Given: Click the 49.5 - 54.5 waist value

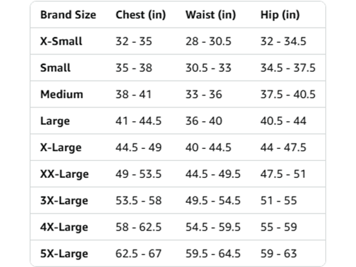Looking at the screenshot, I should click(213, 201).
